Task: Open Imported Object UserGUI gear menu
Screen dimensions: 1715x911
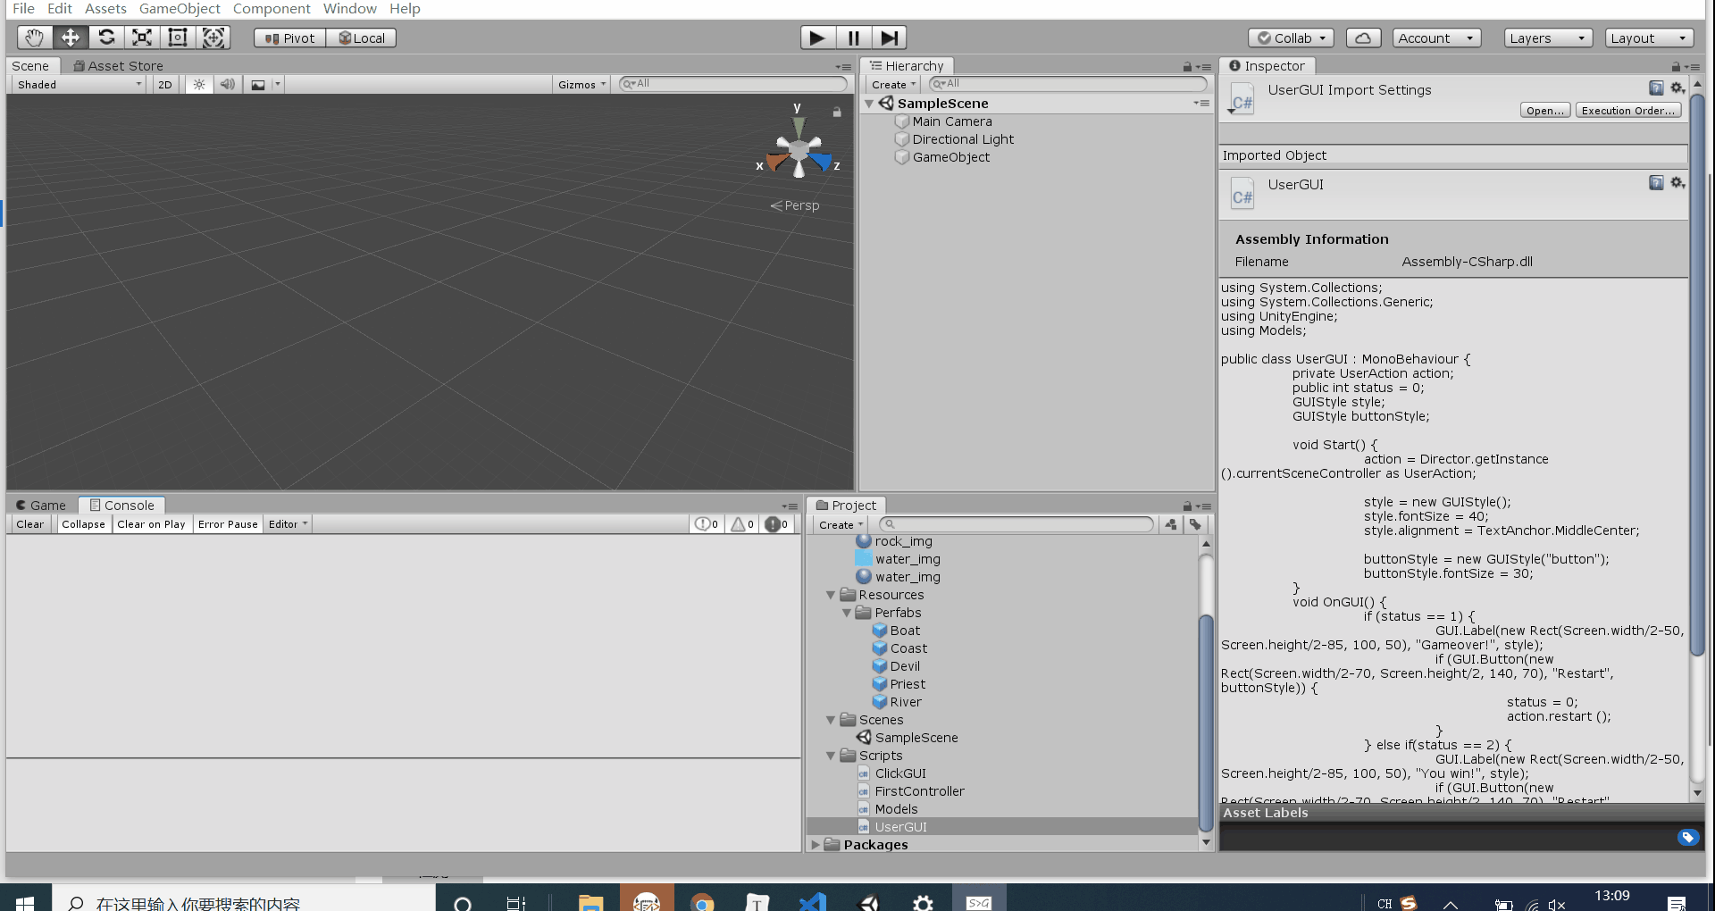Action: coord(1677,182)
